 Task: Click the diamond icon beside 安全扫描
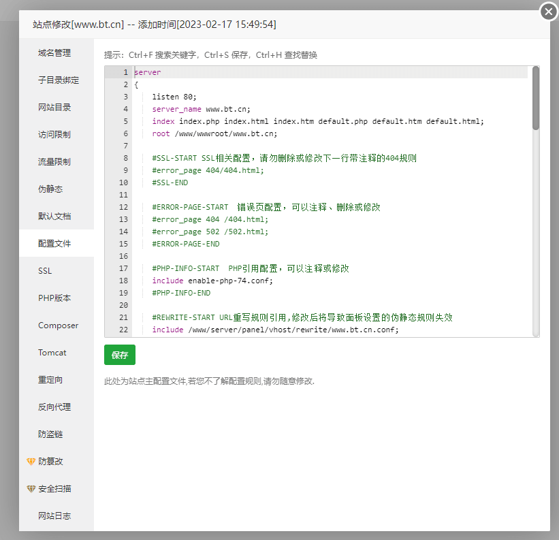click(x=31, y=489)
